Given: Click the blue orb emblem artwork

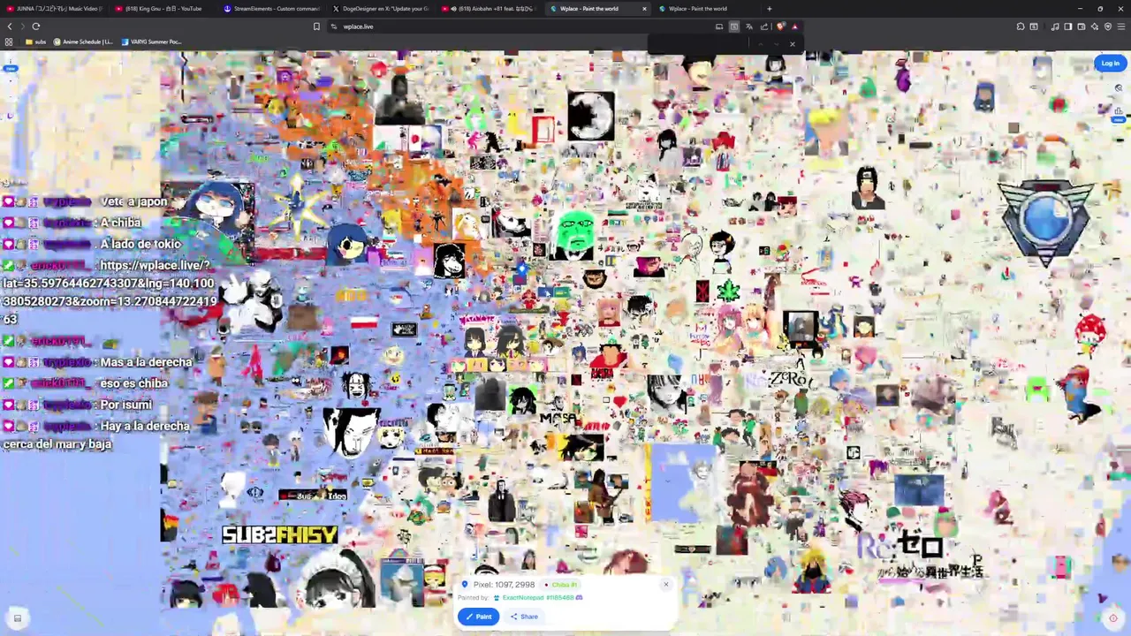Looking at the screenshot, I should [x=1047, y=221].
